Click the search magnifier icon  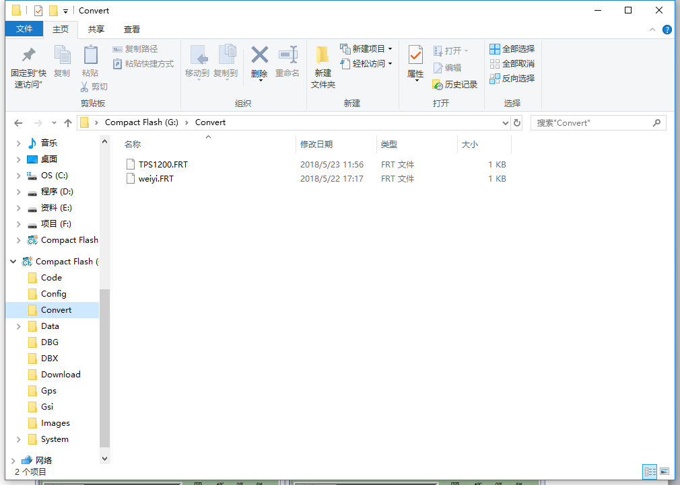[656, 123]
